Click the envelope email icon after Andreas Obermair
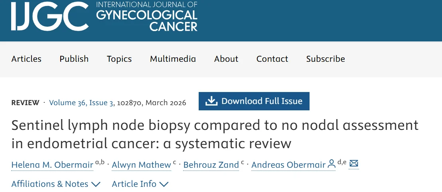 tap(354, 164)
